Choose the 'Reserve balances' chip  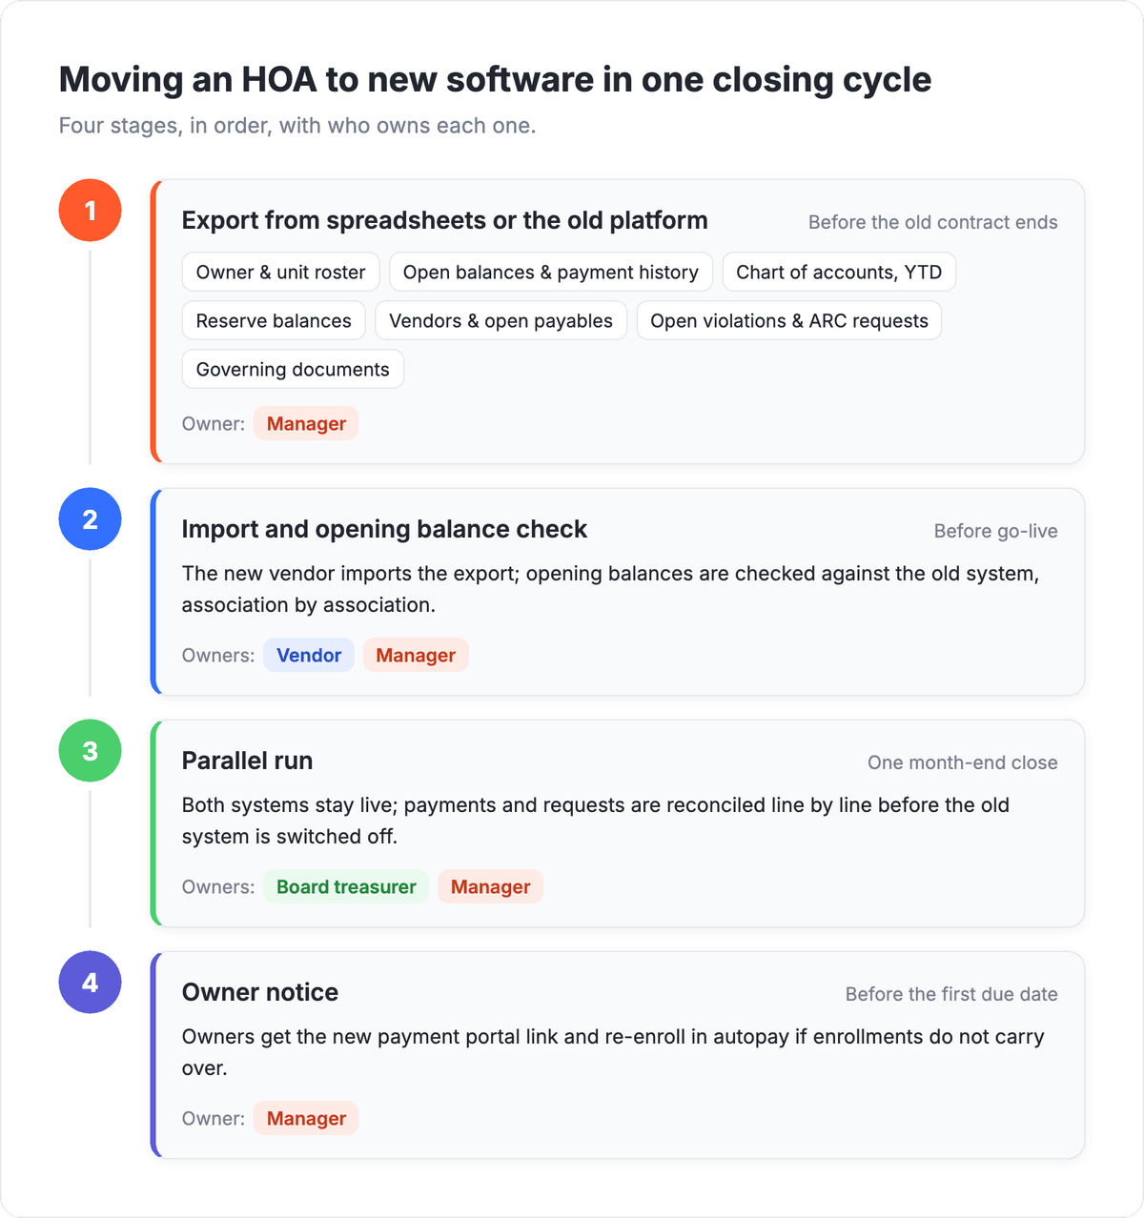(274, 321)
